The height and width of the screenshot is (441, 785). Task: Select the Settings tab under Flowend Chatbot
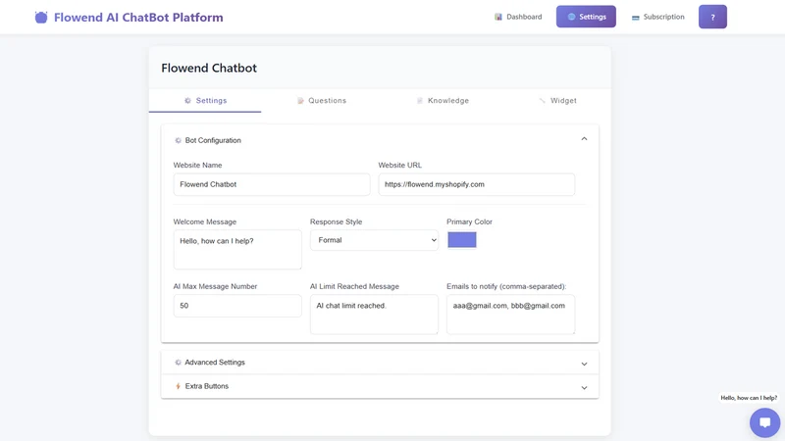tap(205, 101)
